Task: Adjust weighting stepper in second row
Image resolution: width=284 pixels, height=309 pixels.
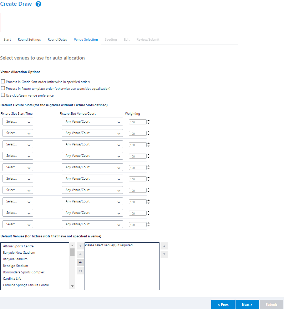Action: (x=148, y=133)
